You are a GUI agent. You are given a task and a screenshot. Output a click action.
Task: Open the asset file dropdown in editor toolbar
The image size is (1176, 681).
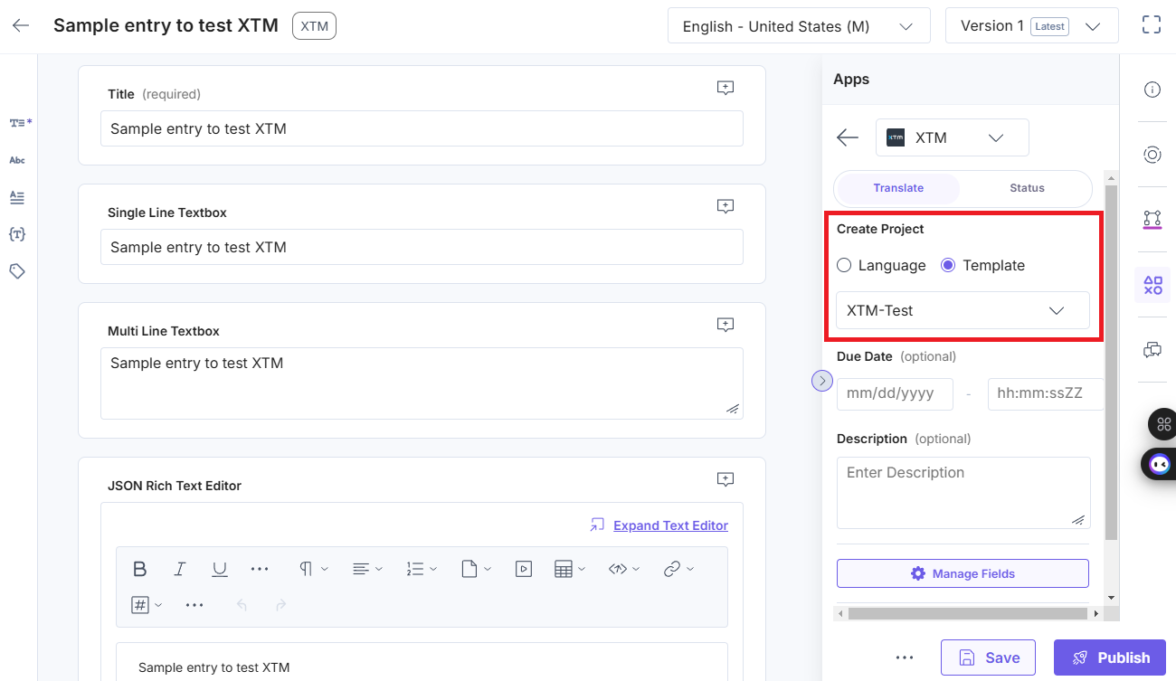pos(476,569)
